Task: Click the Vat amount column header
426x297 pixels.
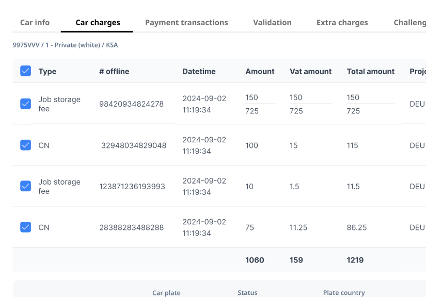Action: tap(310, 72)
